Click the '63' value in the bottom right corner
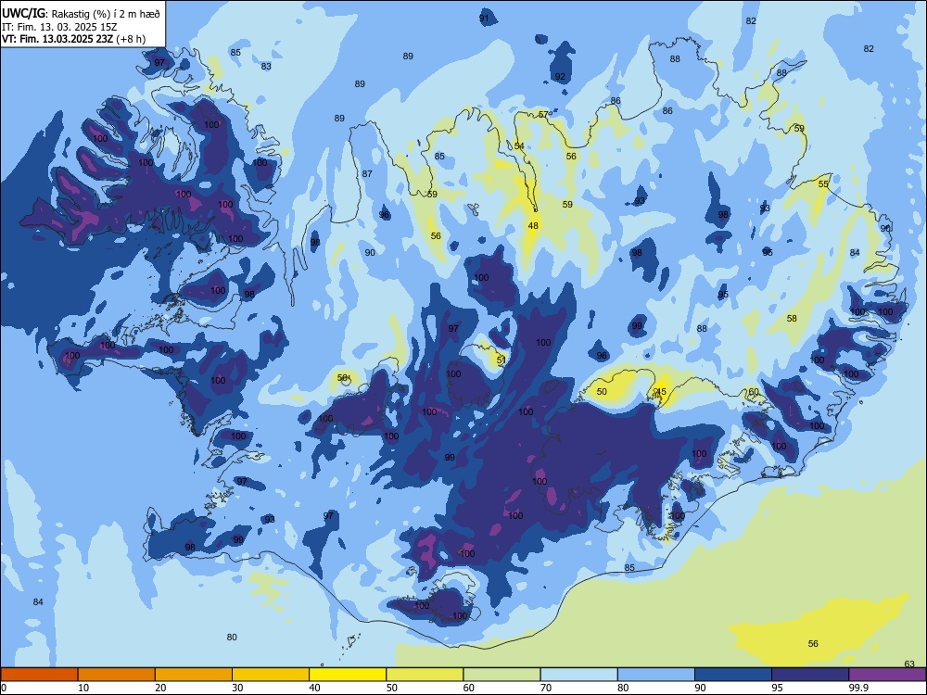 (x=910, y=663)
